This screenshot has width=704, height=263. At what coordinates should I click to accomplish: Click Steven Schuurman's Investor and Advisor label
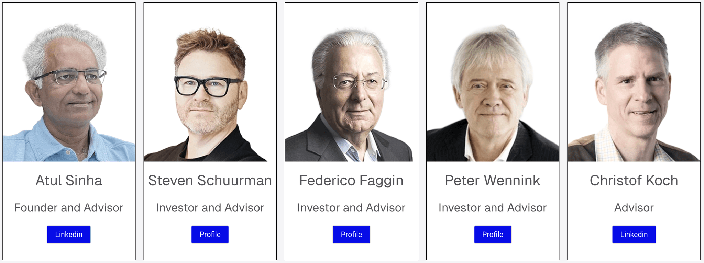point(210,207)
